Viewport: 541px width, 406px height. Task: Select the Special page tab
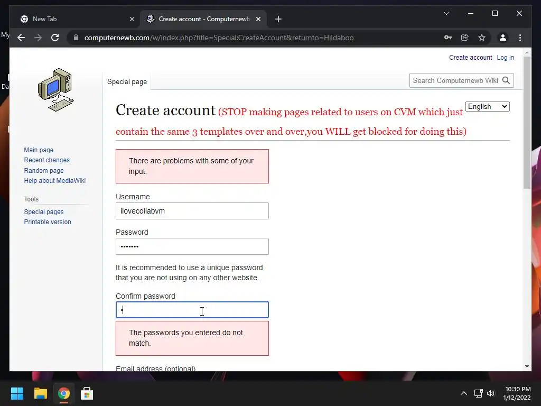(x=127, y=82)
